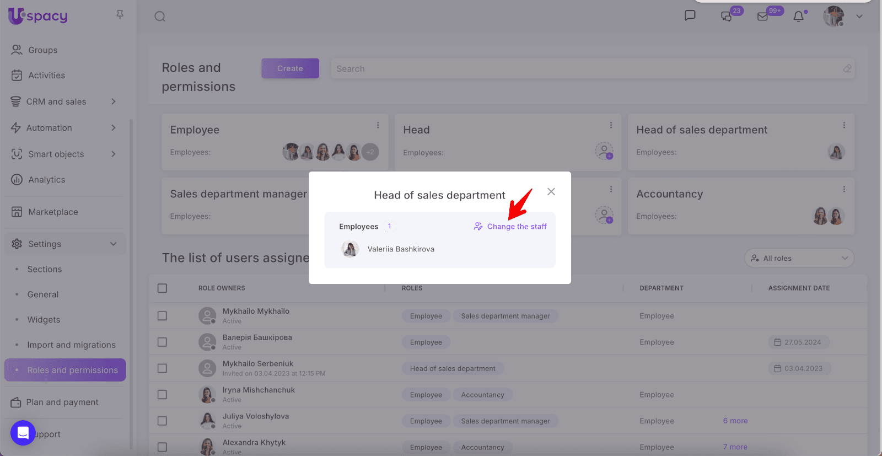
Task: Toggle the select-all checkbox in table header
Action: (x=162, y=288)
